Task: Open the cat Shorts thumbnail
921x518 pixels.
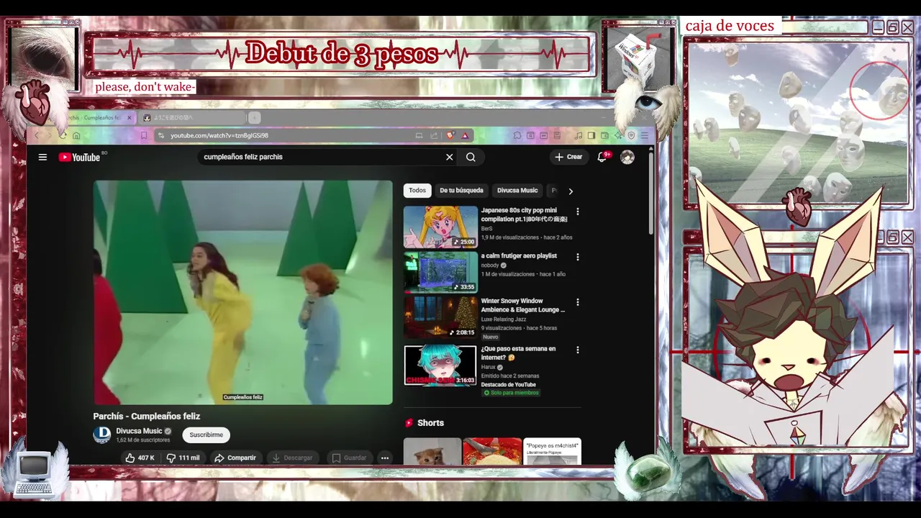Action: pyautogui.click(x=432, y=452)
